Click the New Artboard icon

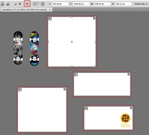(x=15, y=4)
